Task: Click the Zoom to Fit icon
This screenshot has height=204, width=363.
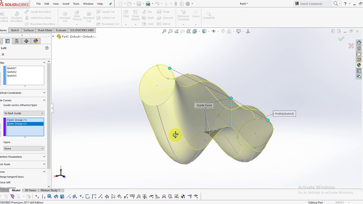Action: [x=164, y=31]
